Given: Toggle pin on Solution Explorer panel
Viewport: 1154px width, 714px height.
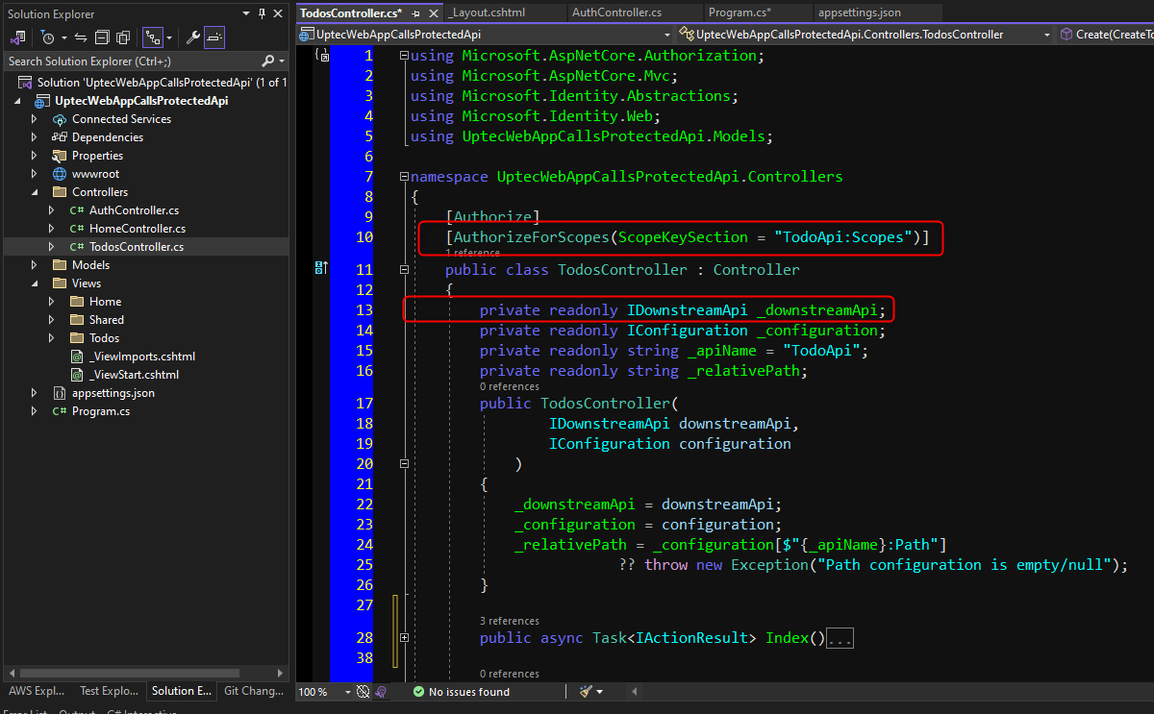Looking at the screenshot, I should coord(262,13).
